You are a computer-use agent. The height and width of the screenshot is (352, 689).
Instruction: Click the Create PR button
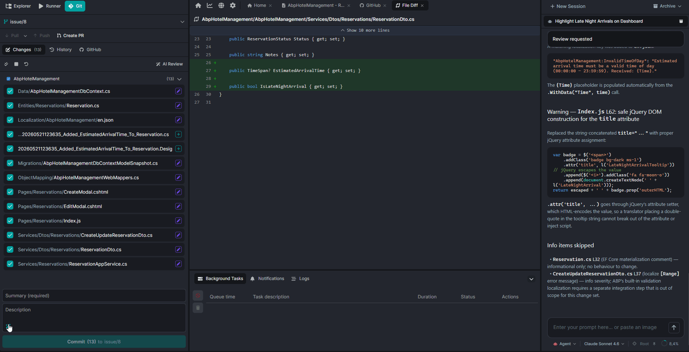tap(71, 36)
